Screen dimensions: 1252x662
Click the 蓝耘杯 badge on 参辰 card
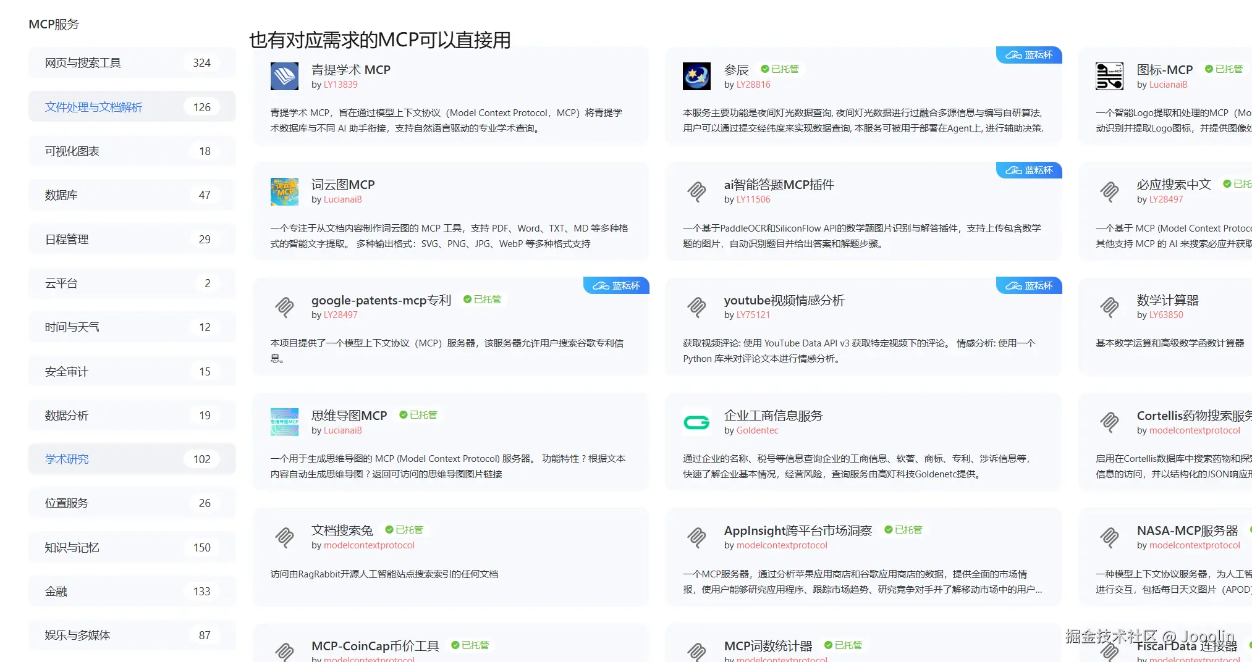point(1029,55)
